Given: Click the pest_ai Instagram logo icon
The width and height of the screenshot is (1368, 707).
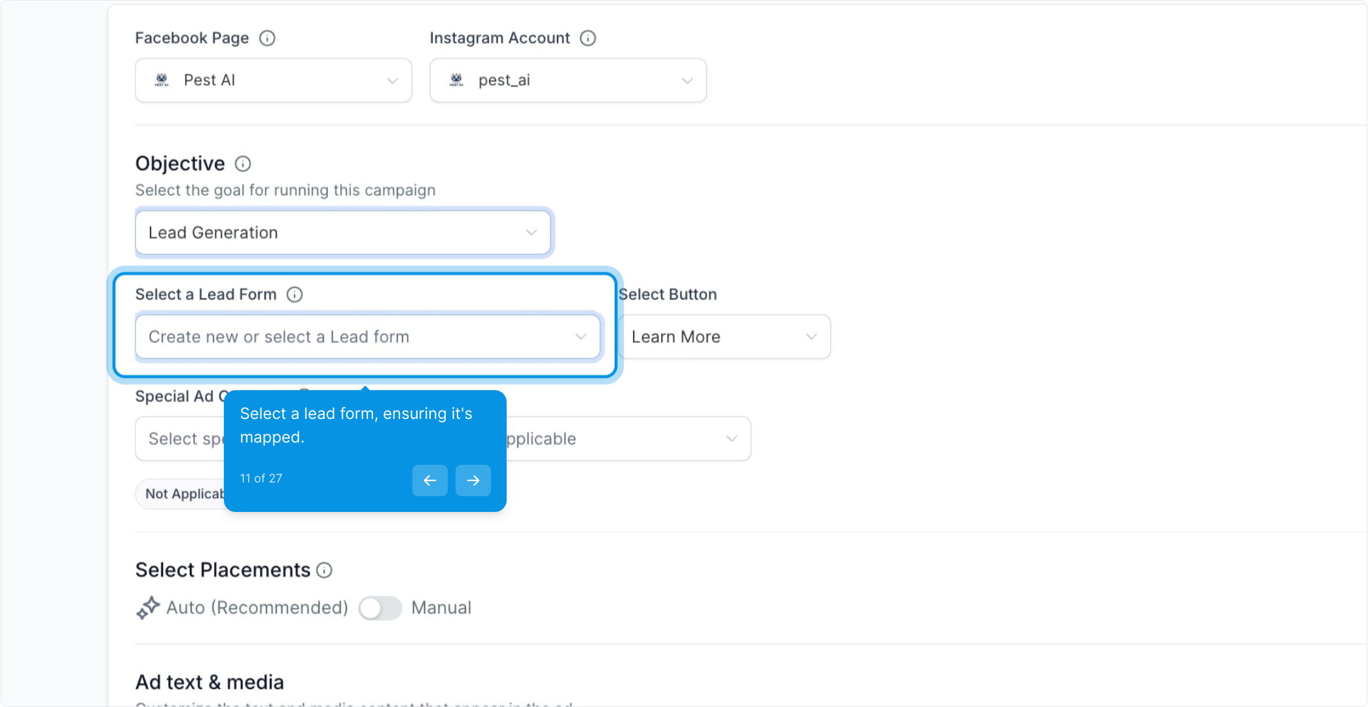Looking at the screenshot, I should tap(456, 80).
